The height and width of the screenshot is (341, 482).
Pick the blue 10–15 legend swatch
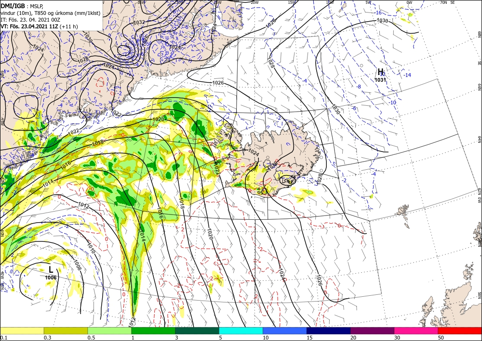click(x=285, y=330)
